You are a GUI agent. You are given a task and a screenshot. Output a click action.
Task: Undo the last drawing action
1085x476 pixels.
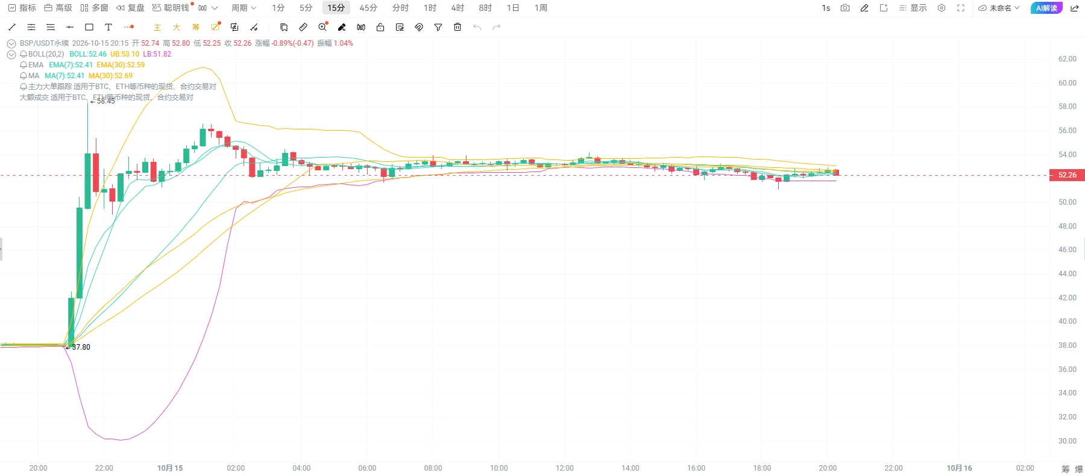click(x=477, y=27)
